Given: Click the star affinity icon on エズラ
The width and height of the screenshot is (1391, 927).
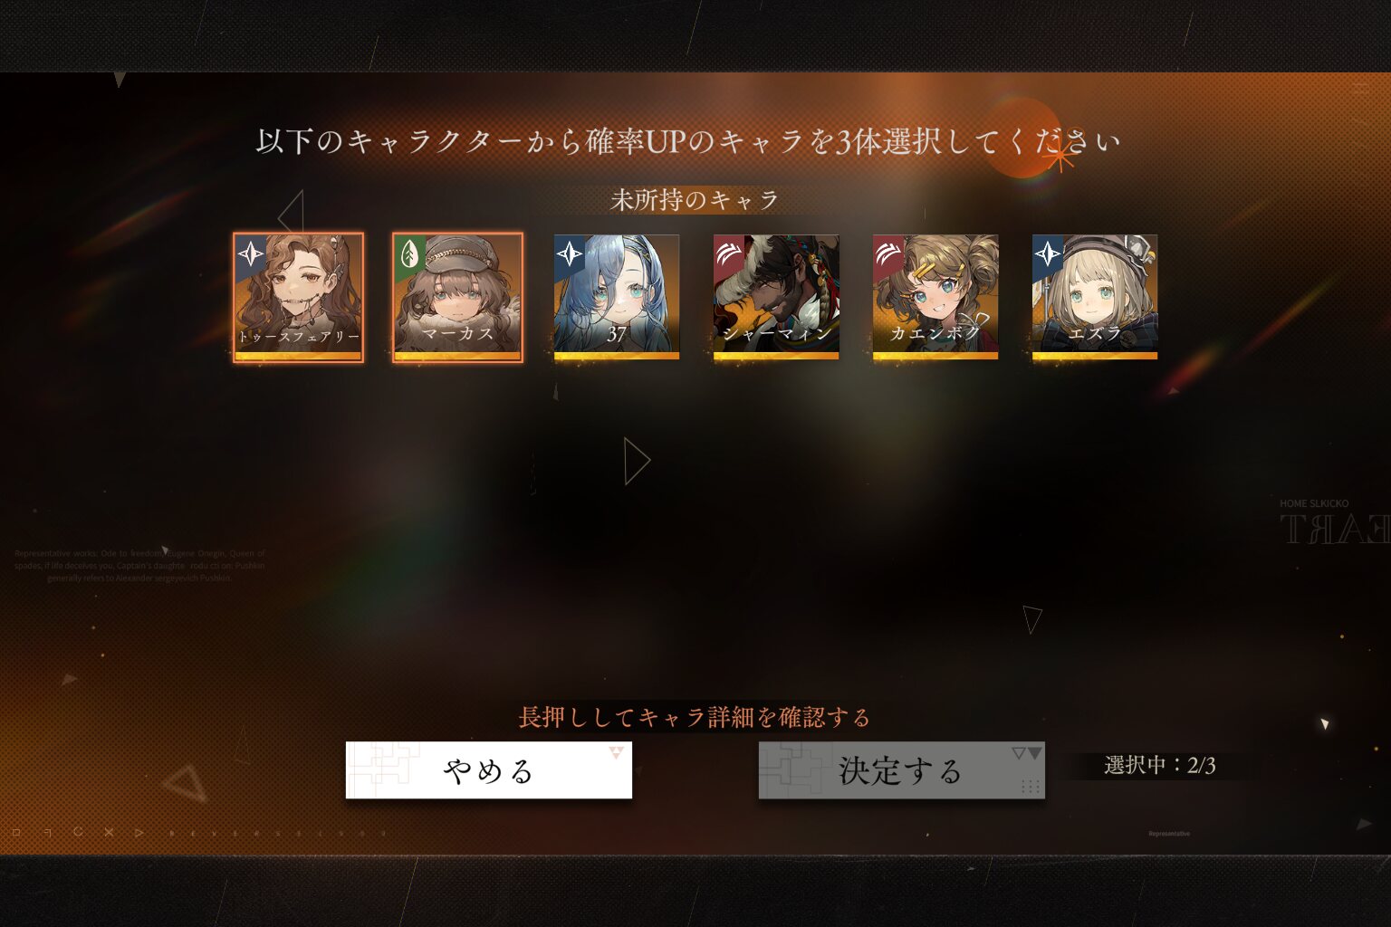Looking at the screenshot, I should 1048,254.
